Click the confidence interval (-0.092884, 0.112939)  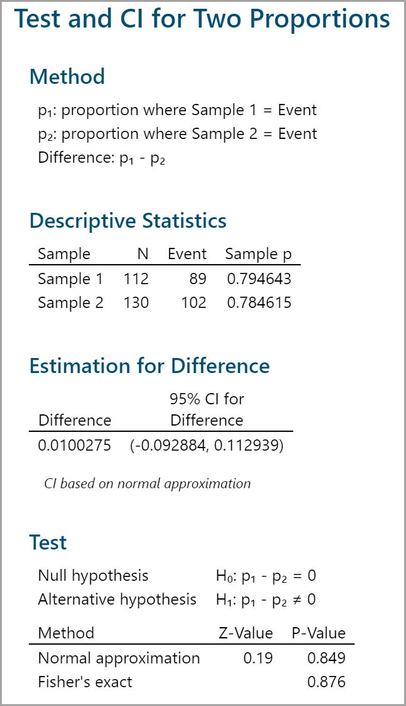tap(207, 446)
